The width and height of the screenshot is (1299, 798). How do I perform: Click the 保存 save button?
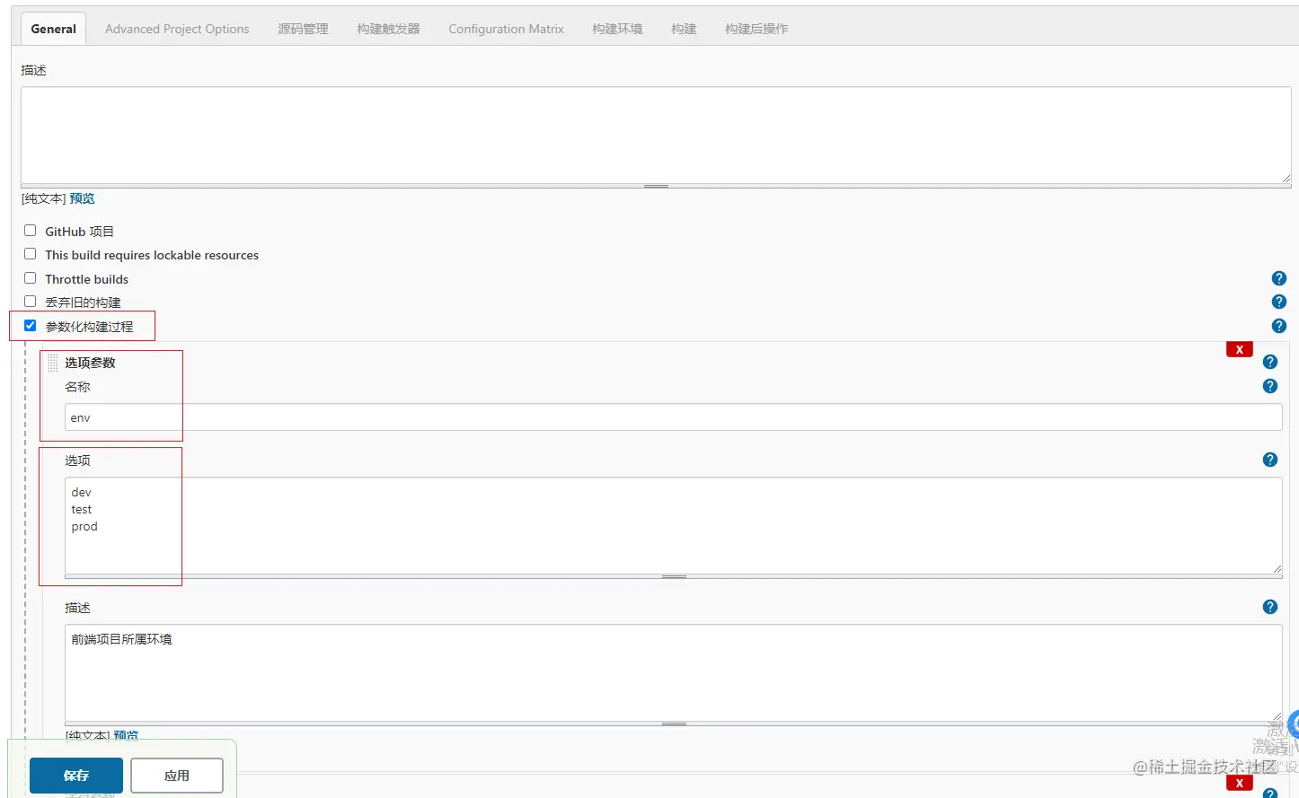(76, 776)
